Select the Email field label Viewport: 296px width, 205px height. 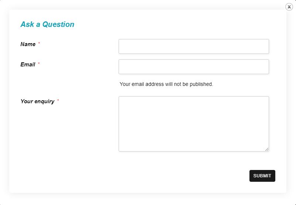28,65
